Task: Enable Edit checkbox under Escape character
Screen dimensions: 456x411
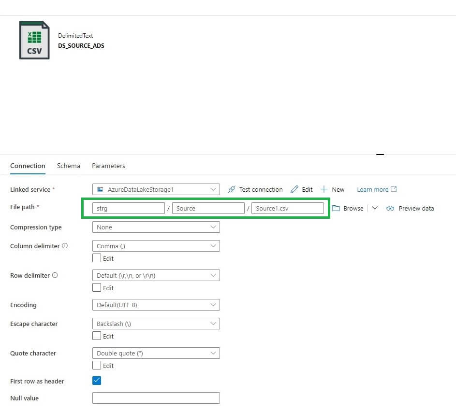Action: [x=97, y=336]
